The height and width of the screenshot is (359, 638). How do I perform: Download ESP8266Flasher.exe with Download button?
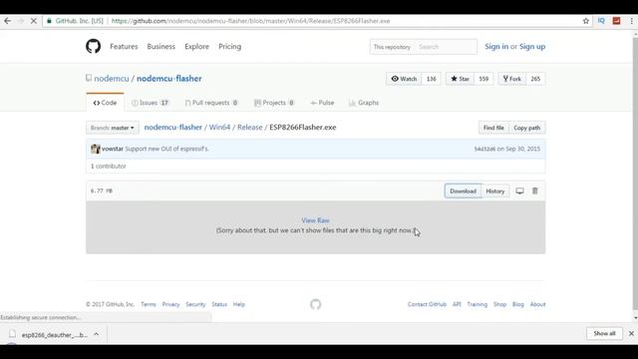tap(463, 190)
